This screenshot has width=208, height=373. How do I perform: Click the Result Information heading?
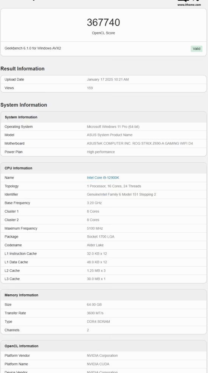[x=22, y=68]
